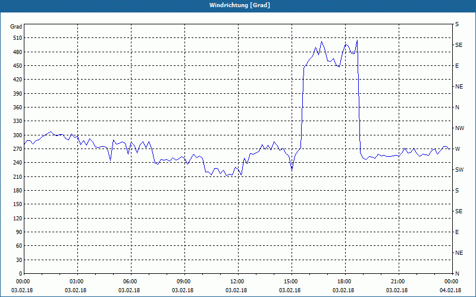Select the 18:00 time axis label

click(345, 282)
